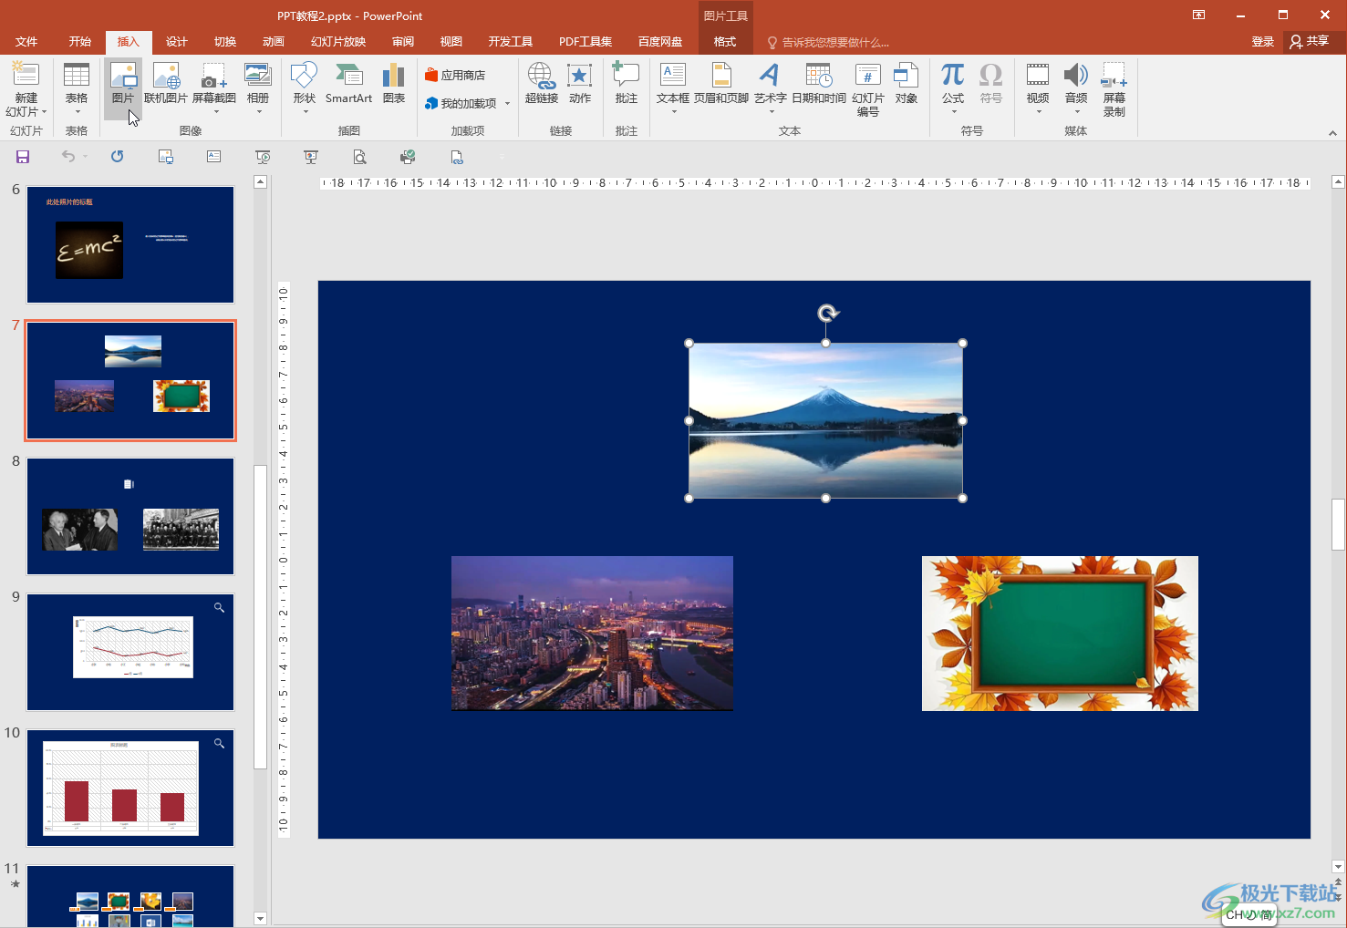The height and width of the screenshot is (928, 1347).
Task: Insert WordArt (艺术字)
Action: (x=770, y=88)
